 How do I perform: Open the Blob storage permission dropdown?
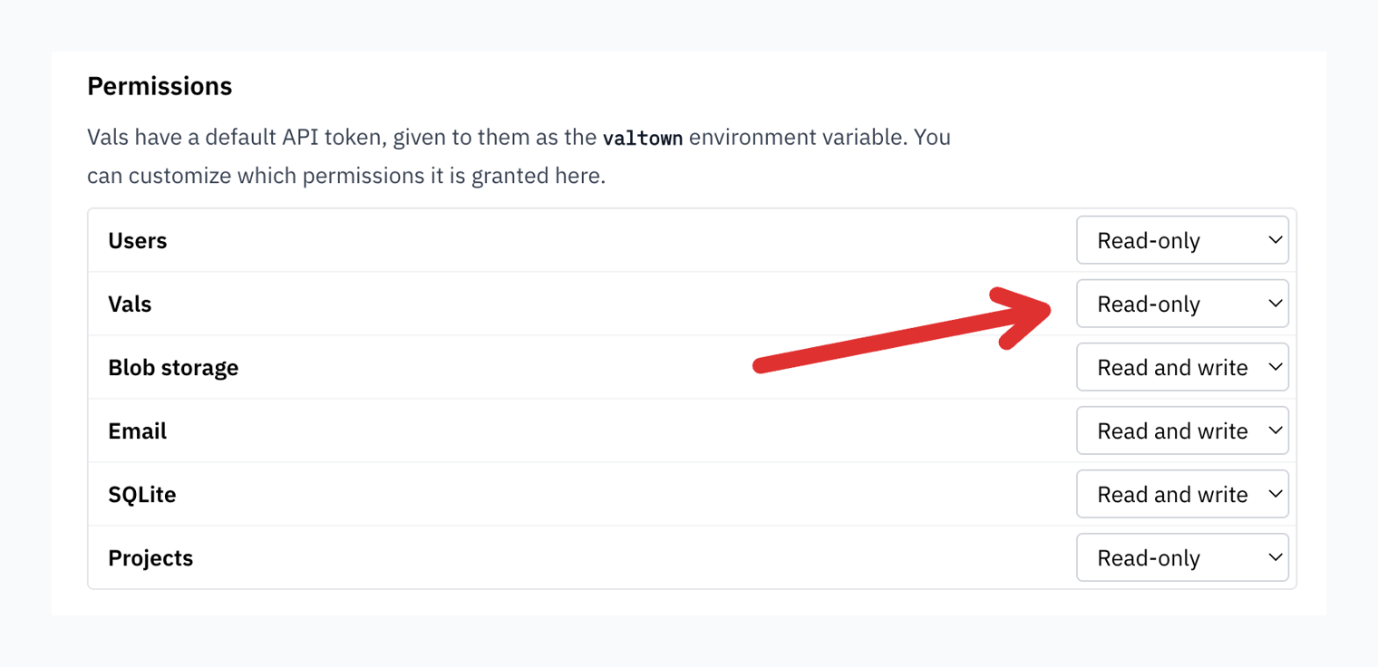click(x=1182, y=367)
